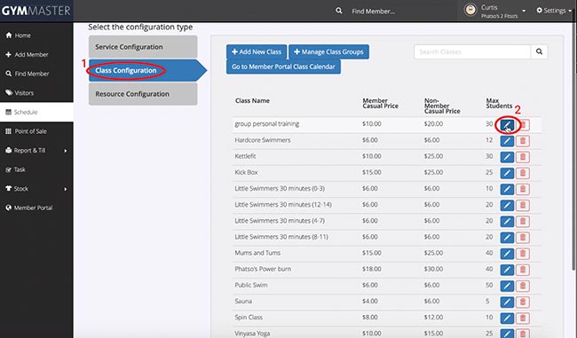Click the search magnifier beside Search Classes

[x=539, y=51]
